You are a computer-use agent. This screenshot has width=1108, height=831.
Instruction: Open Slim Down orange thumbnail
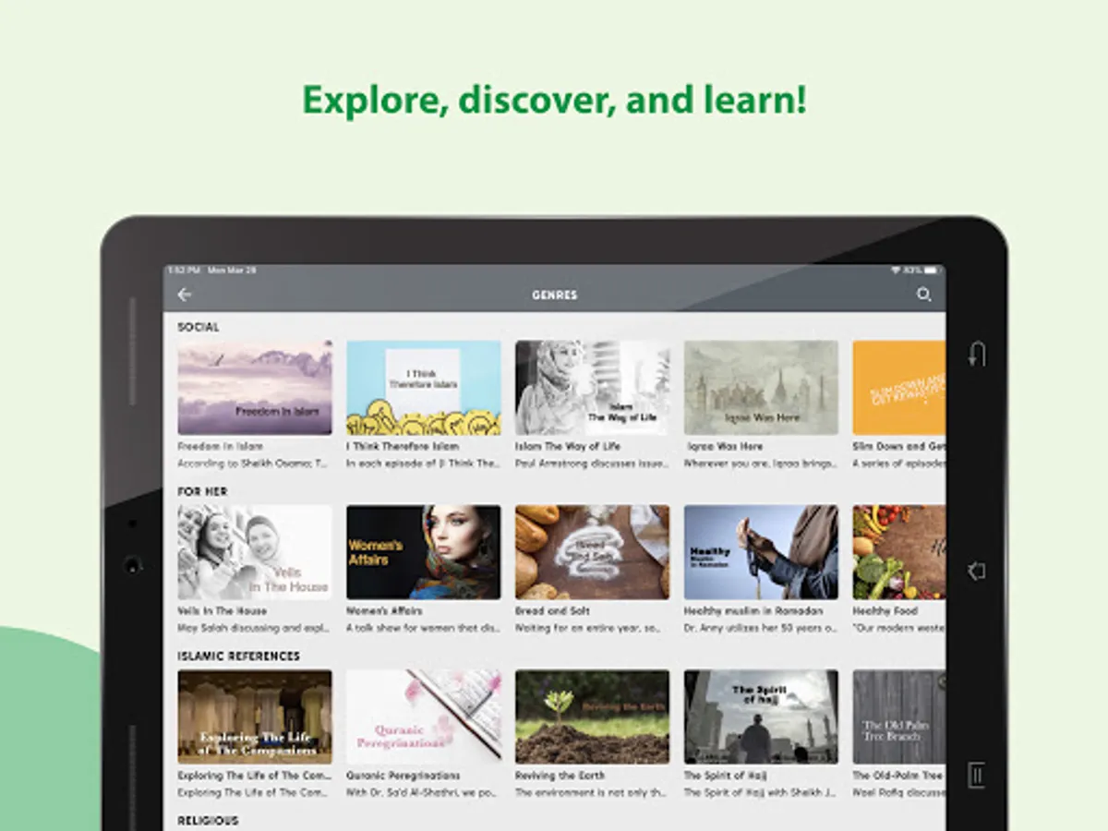coord(898,388)
